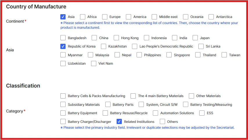The image size is (248, 140).
Task: Uncheck the Related Institutions checkbox
Action: (x=119, y=122)
